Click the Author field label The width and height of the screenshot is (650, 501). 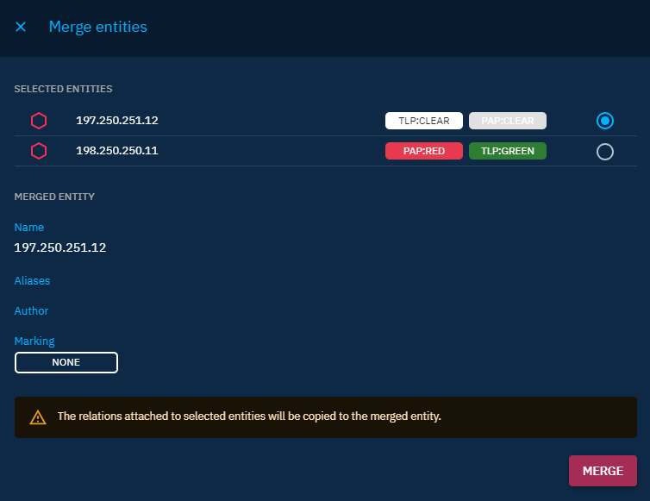coord(31,311)
